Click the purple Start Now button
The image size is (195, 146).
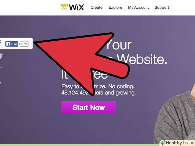click(89, 107)
